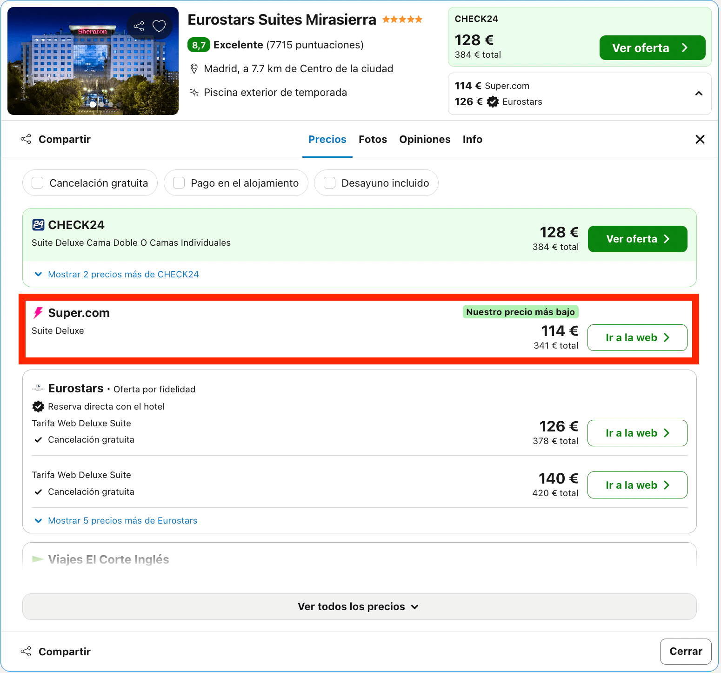Click Excelente (7715 puntuaciones) rating text
The image size is (721, 673).
[288, 45]
